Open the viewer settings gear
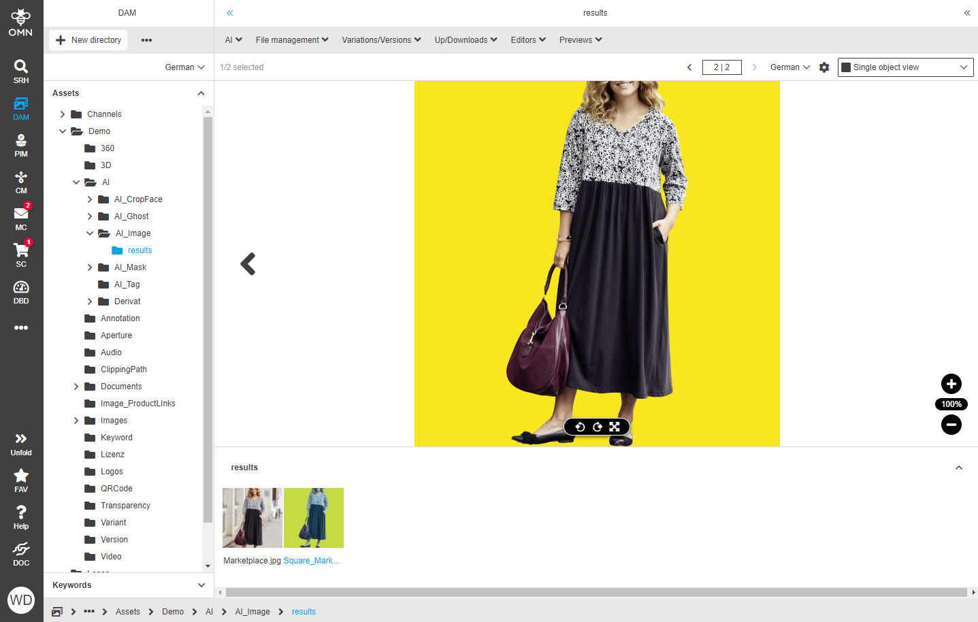The height and width of the screenshot is (622, 978). pyautogui.click(x=824, y=67)
